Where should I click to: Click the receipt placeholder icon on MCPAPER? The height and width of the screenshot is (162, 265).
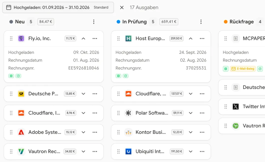[x=235, y=39]
